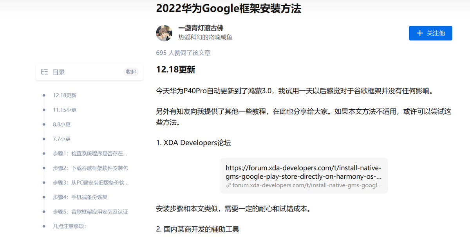
Task: Jump to 7.7小更 in the contents
Action: pos(61,139)
